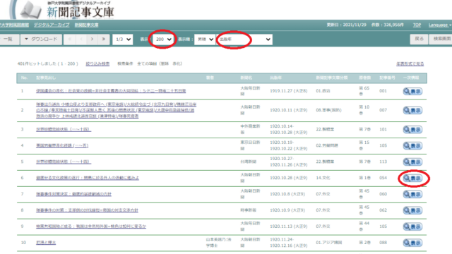
Task: Click the date 1920.10.11 (大正9) cell
Action: (x=288, y=110)
